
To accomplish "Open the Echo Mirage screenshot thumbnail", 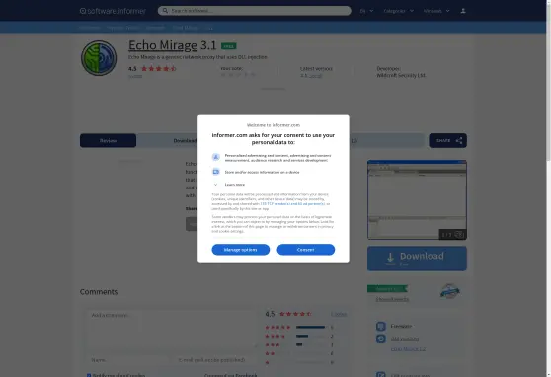I will coord(417,199).
